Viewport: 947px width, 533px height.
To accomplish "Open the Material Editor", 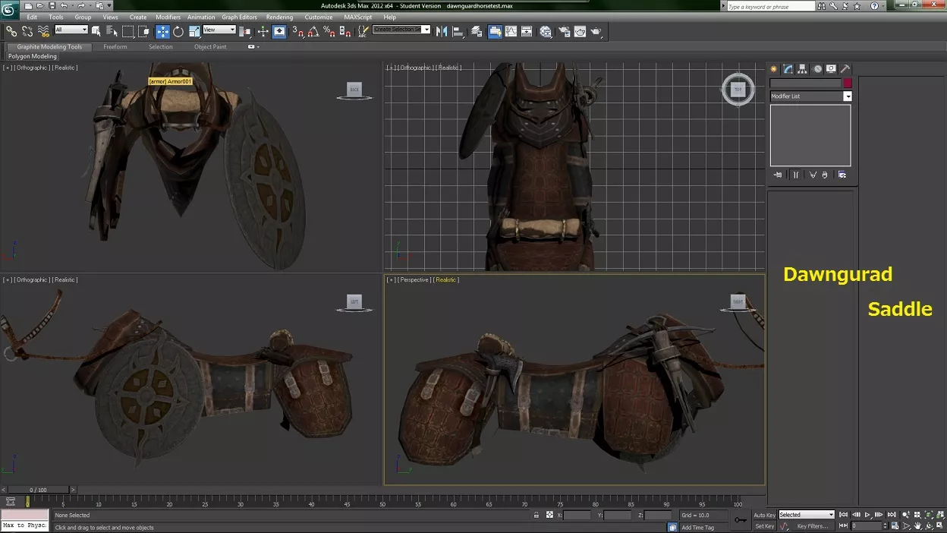I will click(546, 31).
